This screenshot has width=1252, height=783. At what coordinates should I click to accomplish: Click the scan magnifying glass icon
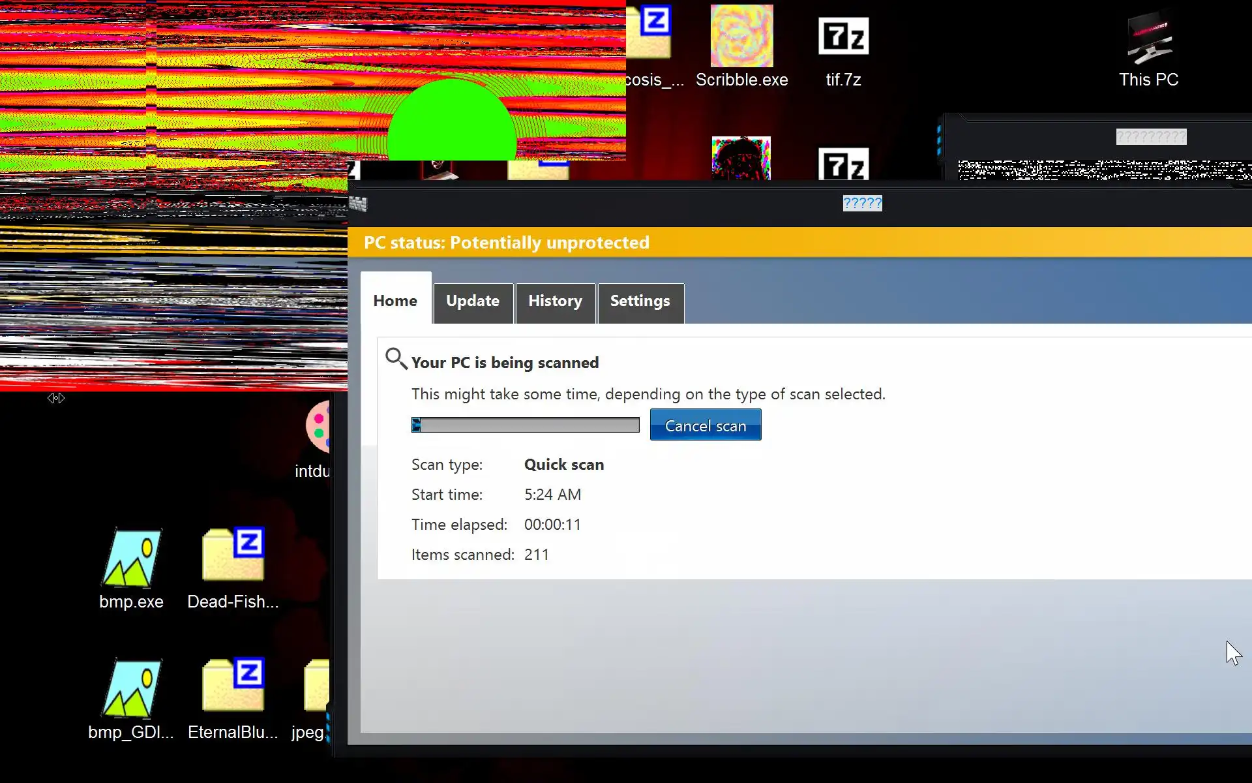pyautogui.click(x=395, y=359)
